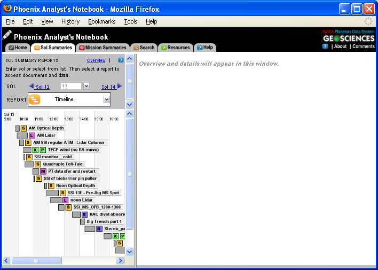This screenshot has width=378, height=270.
Task: Click the next sol right arrow icon
Action: (x=120, y=86)
